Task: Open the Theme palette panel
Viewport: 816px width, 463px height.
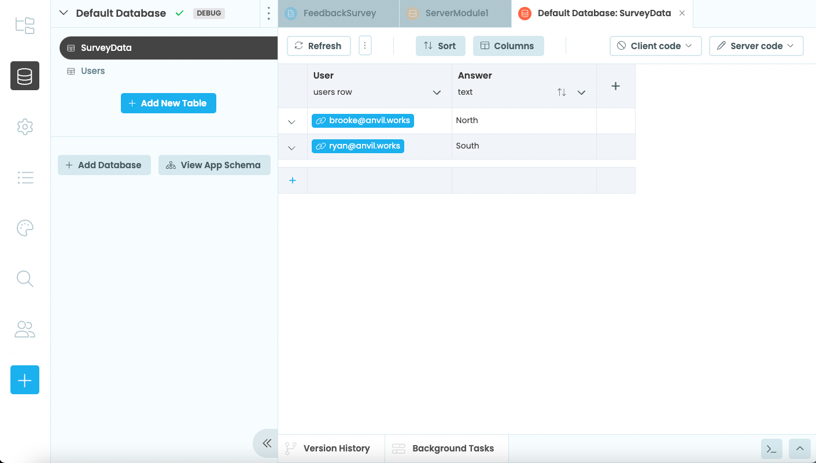Action: 24,228
